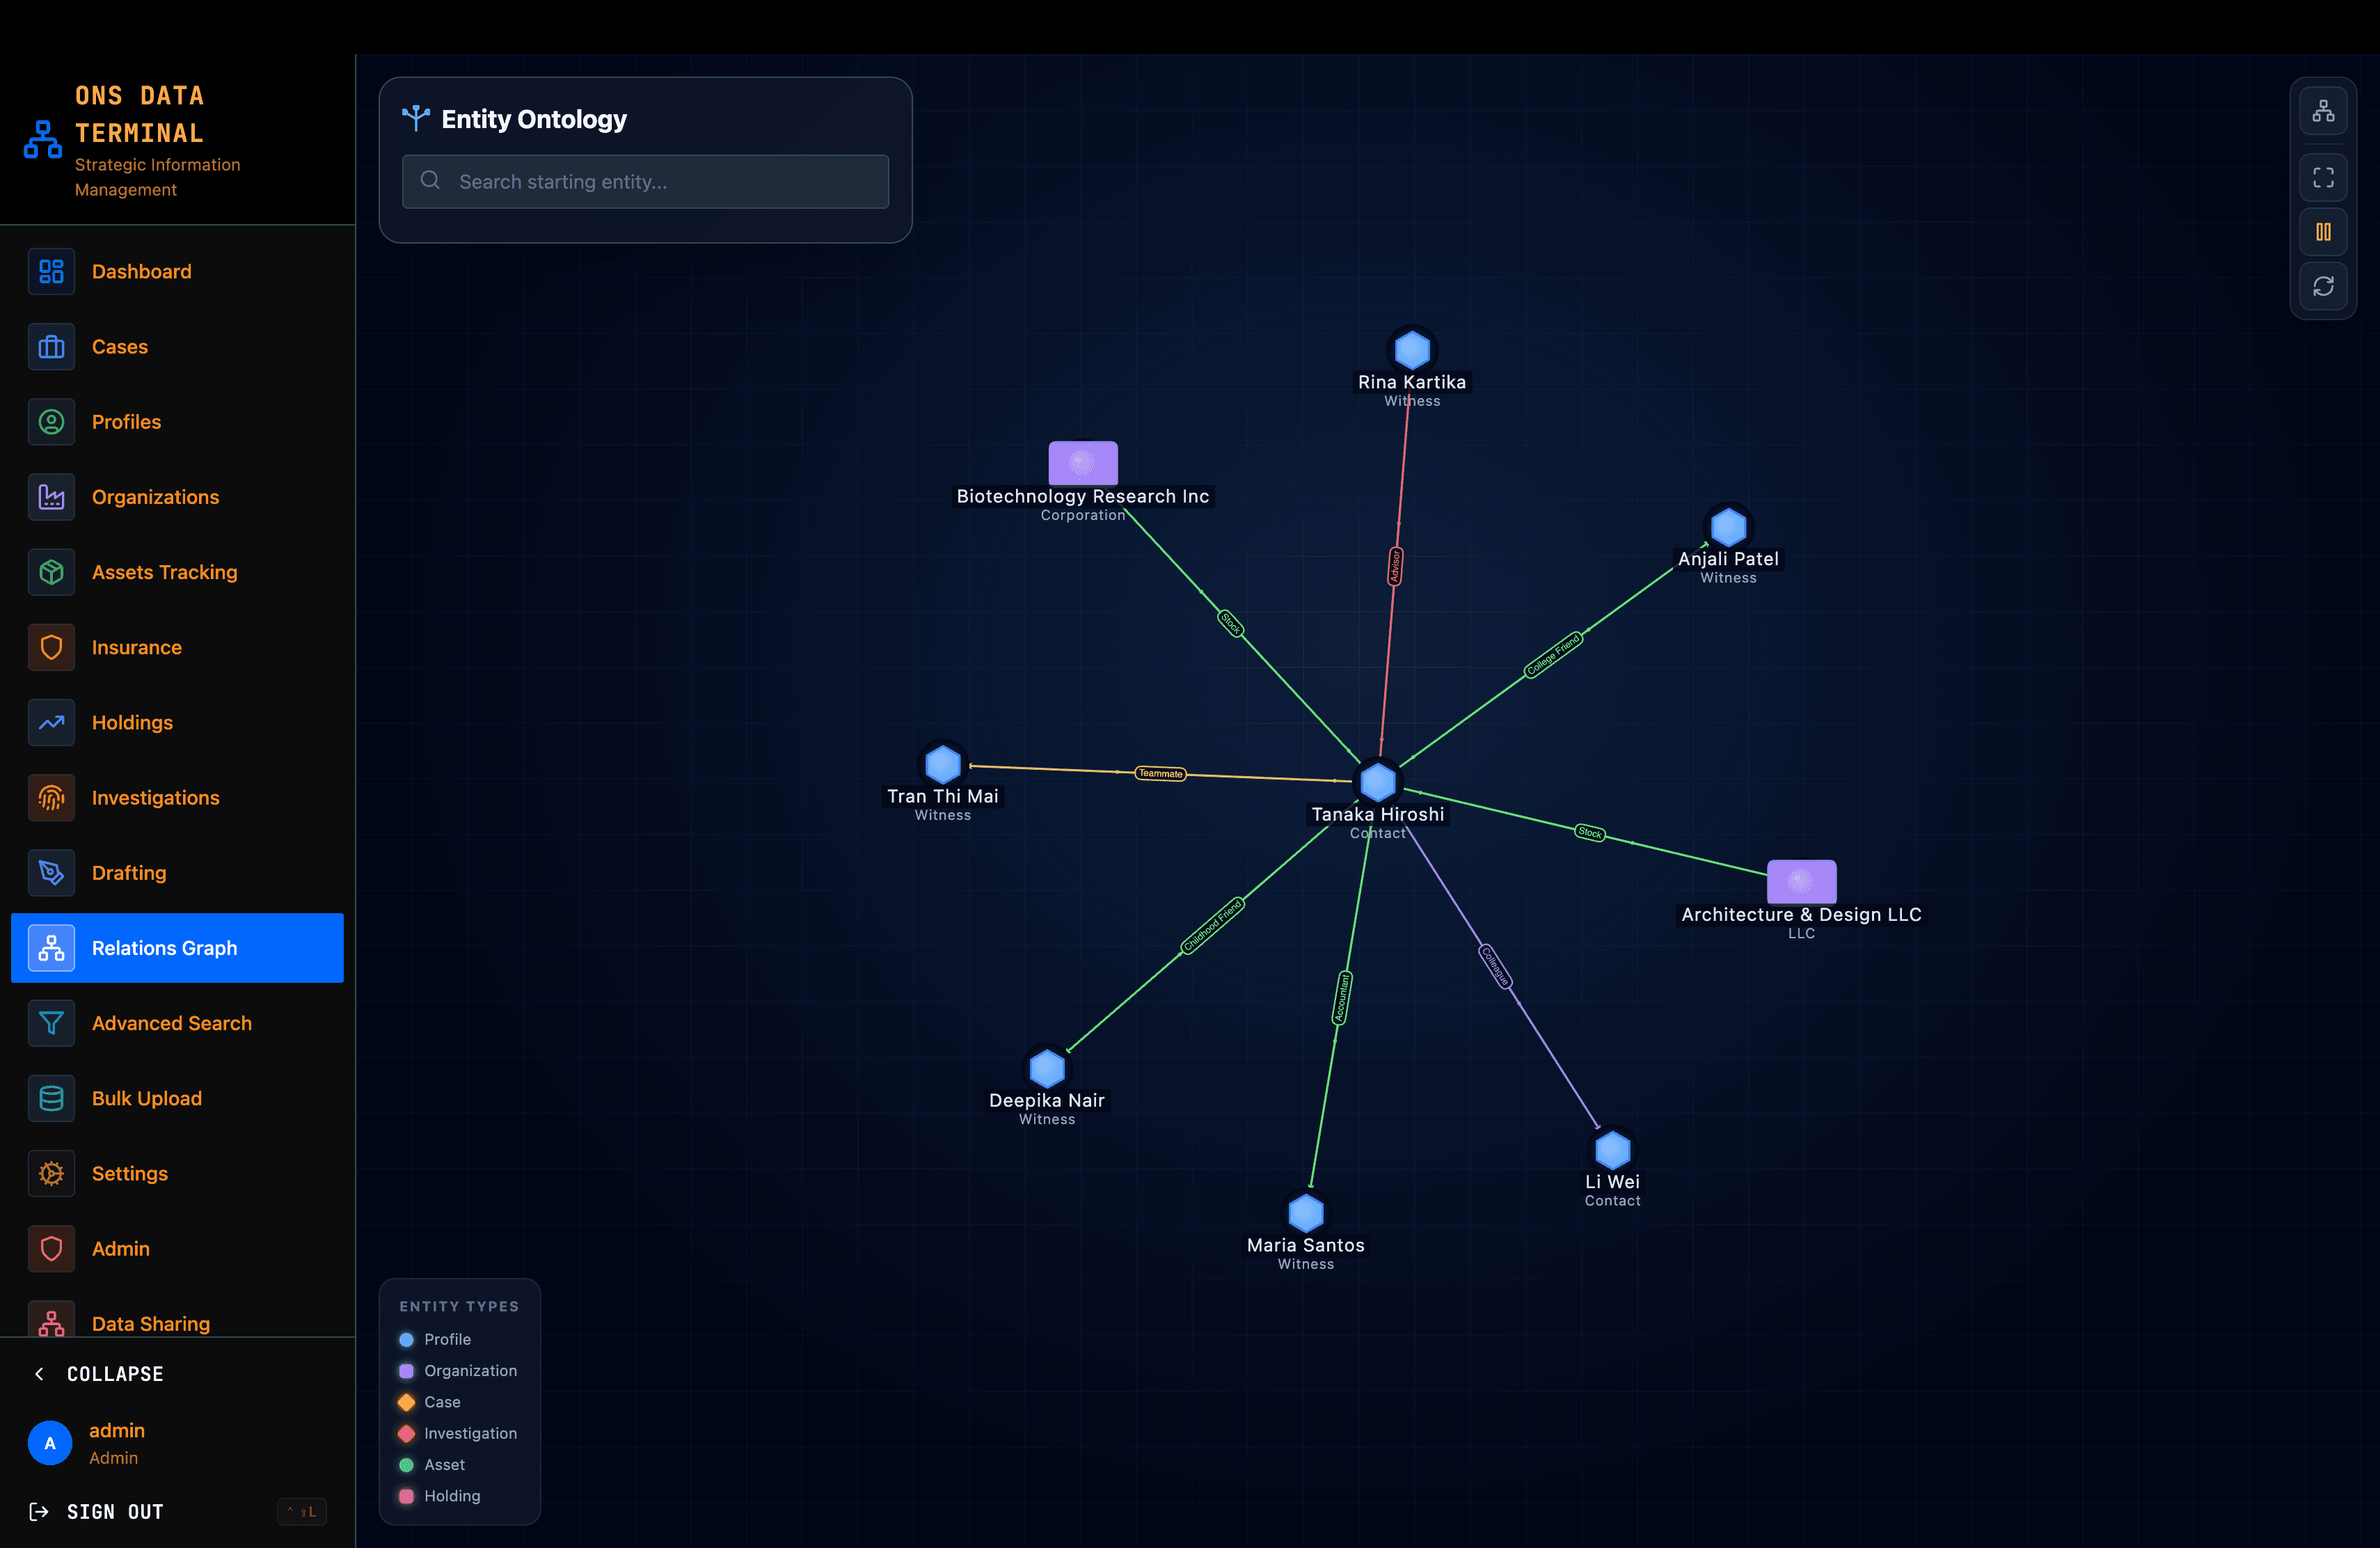The image size is (2380, 1548).
Task: Go to the Cases section
Action: click(x=177, y=346)
